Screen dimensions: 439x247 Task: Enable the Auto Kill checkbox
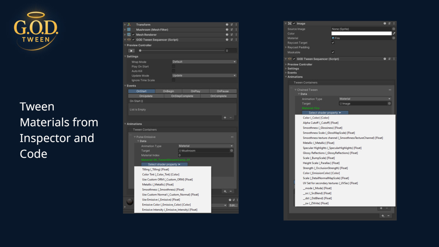tap(173, 71)
